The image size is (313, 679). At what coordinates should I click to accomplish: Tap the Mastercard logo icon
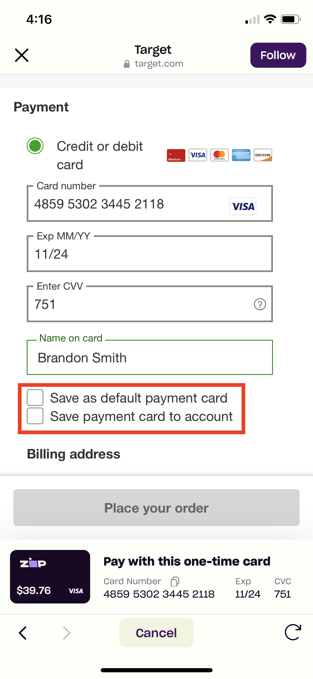point(219,155)
